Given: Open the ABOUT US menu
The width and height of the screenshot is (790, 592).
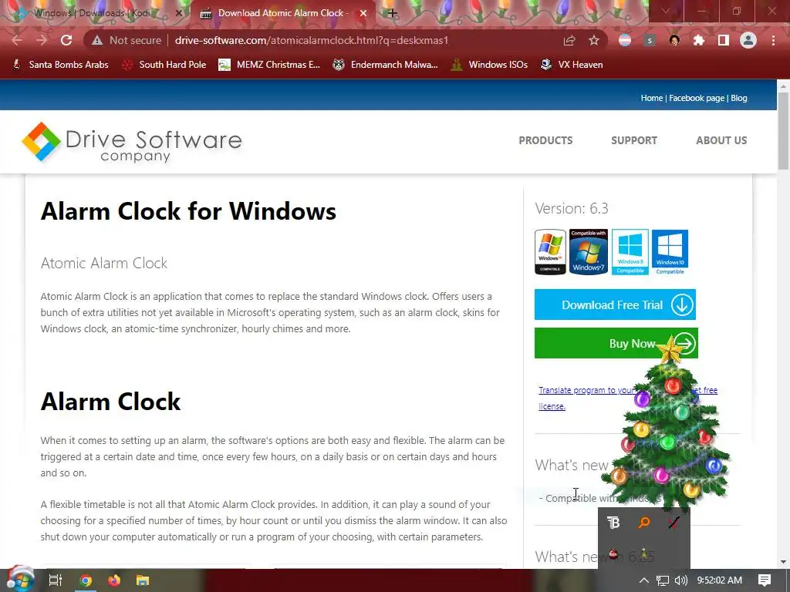Looking at the screenshot, I should 721,140.
